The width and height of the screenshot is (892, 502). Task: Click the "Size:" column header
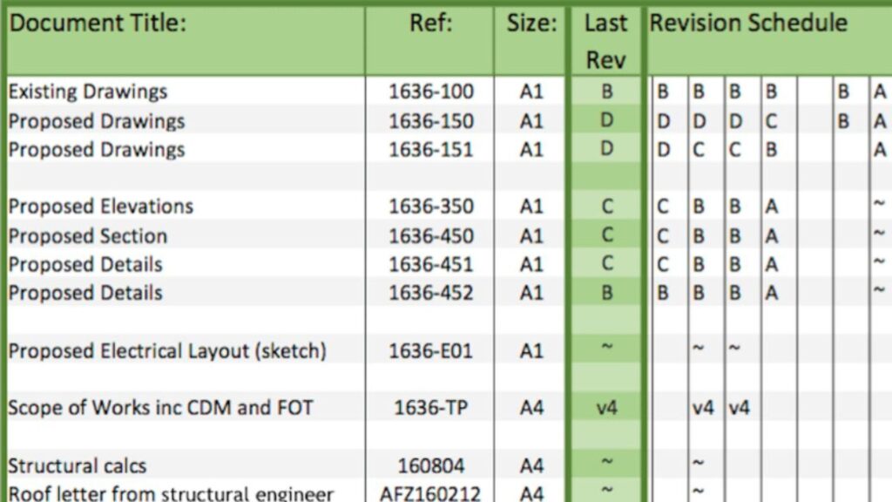coord(530,24)
